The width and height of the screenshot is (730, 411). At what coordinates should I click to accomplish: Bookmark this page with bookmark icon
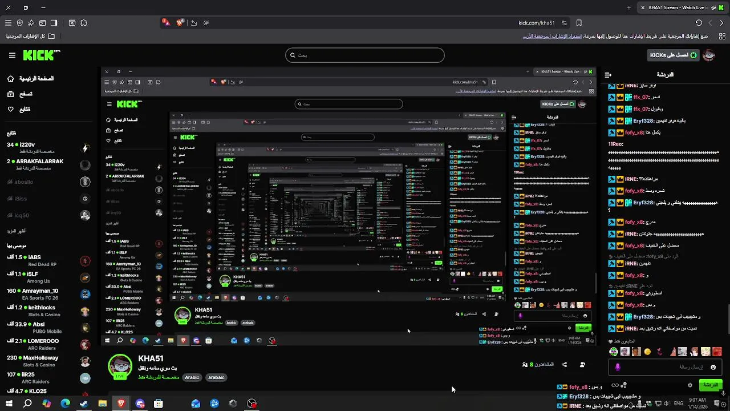(x=579, y=23)
